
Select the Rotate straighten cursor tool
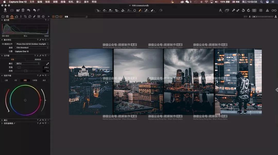tap(123, 11)
